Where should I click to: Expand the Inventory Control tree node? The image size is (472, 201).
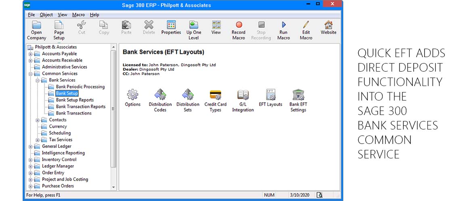point(30,160)
